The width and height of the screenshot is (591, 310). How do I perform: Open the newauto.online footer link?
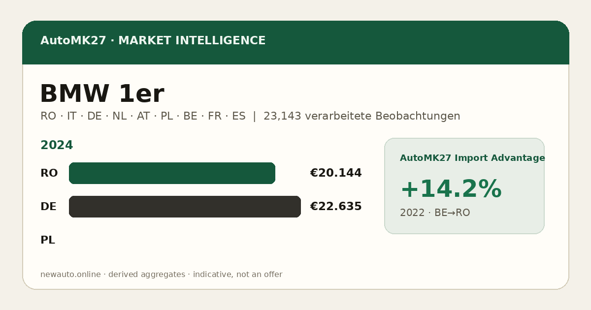(70, 275)
